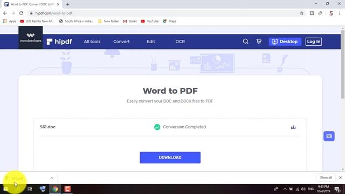Open the notification center icon

click(x=337, y=189)
